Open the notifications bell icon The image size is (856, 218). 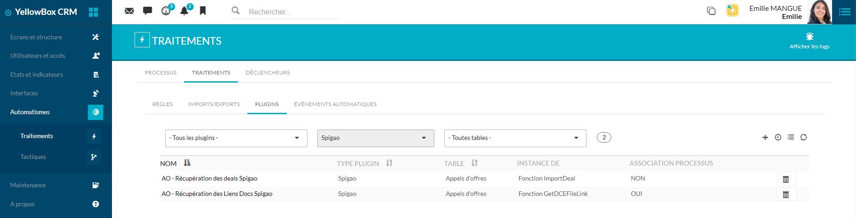[x=184, y=11]
